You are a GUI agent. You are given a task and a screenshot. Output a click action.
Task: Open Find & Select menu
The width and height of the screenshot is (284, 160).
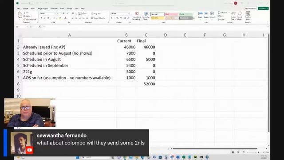pyautogui.click(x=240, y=16)
